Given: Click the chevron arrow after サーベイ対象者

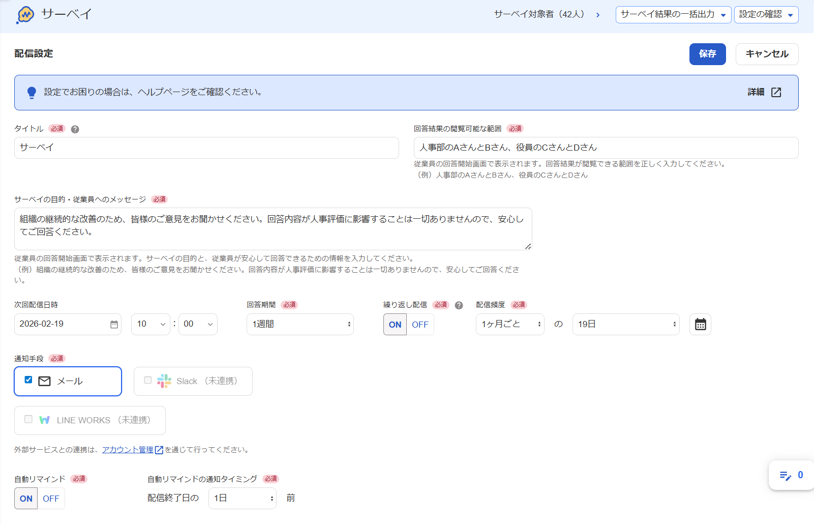Looking at the screenshot, I should [x=598, y=15].
